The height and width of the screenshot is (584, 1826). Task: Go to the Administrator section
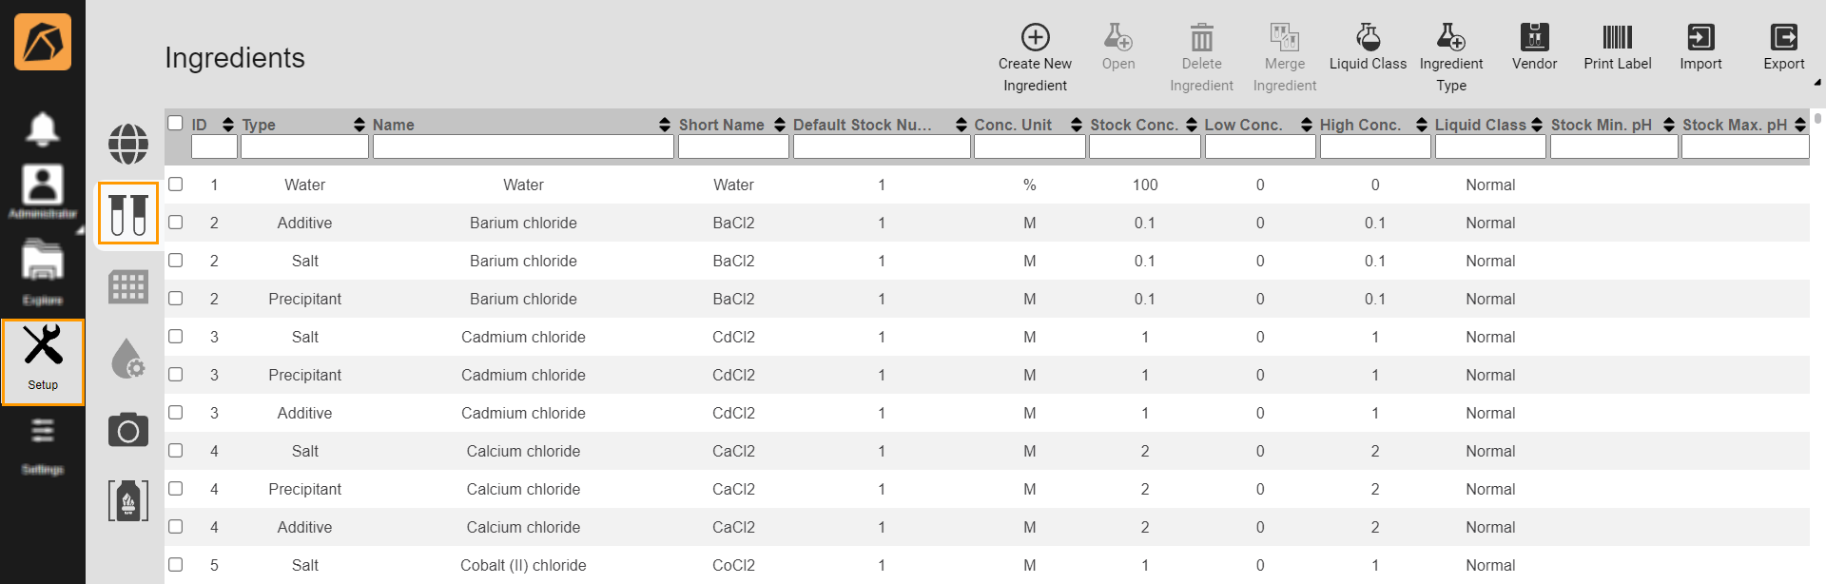[x=43, y=191]
